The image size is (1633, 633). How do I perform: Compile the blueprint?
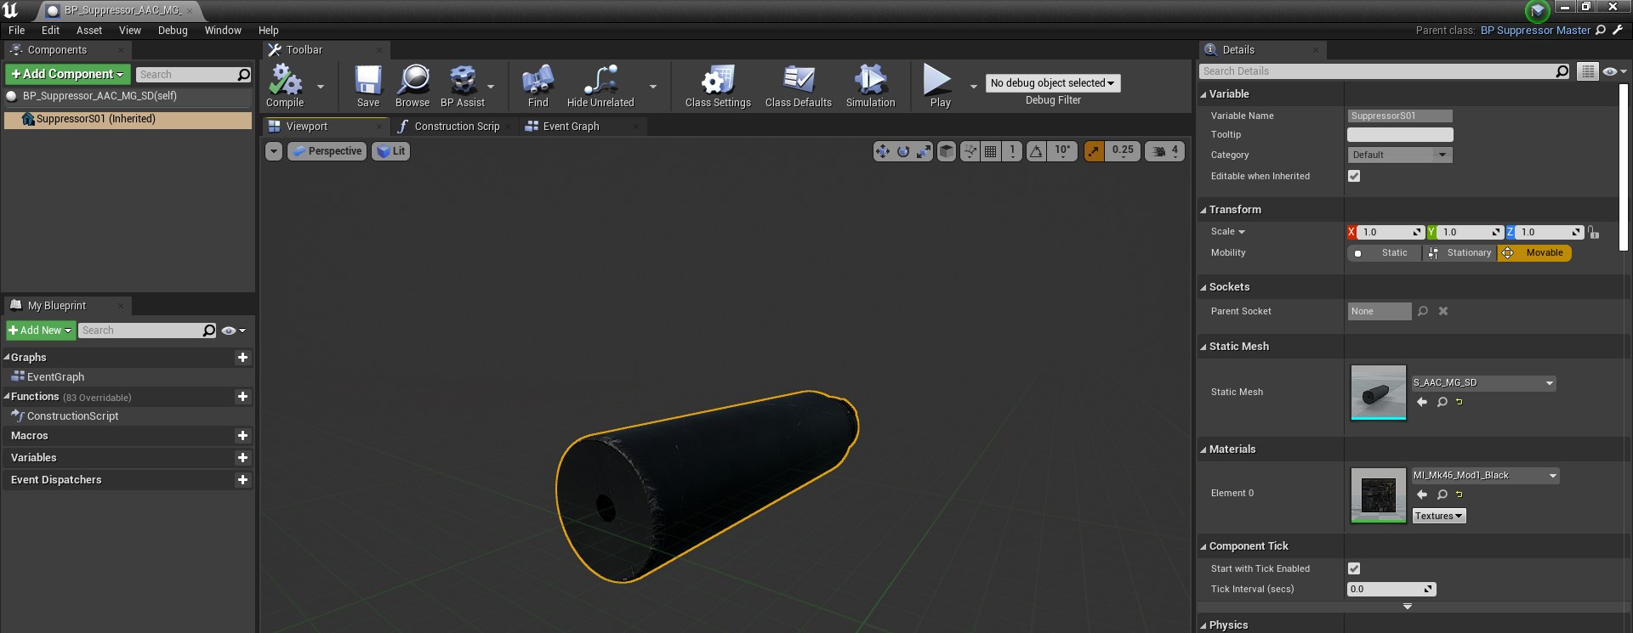(285, 86)
